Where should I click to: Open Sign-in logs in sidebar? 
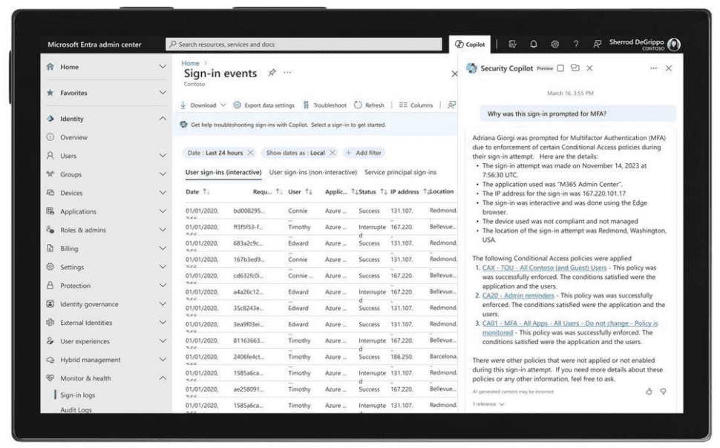click(78, 395)
